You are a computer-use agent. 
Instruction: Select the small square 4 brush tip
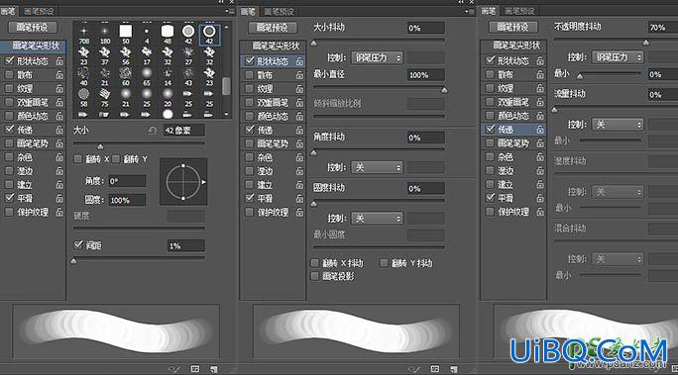click(147, 35)
